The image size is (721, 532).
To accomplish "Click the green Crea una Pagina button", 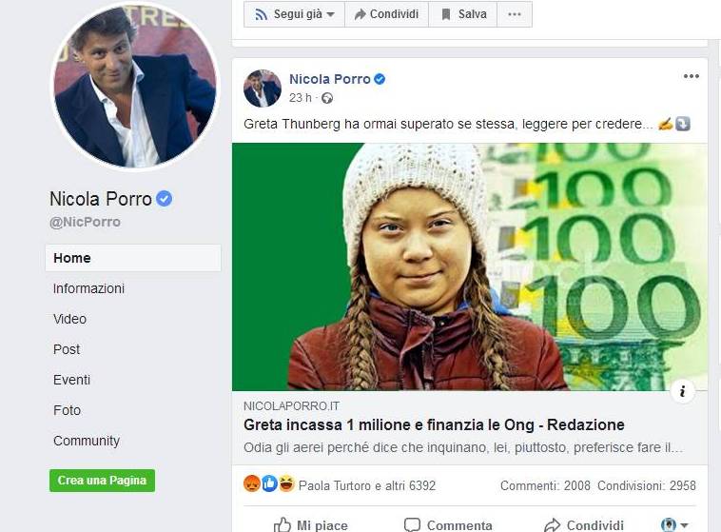I will click(x=102, y=481).
